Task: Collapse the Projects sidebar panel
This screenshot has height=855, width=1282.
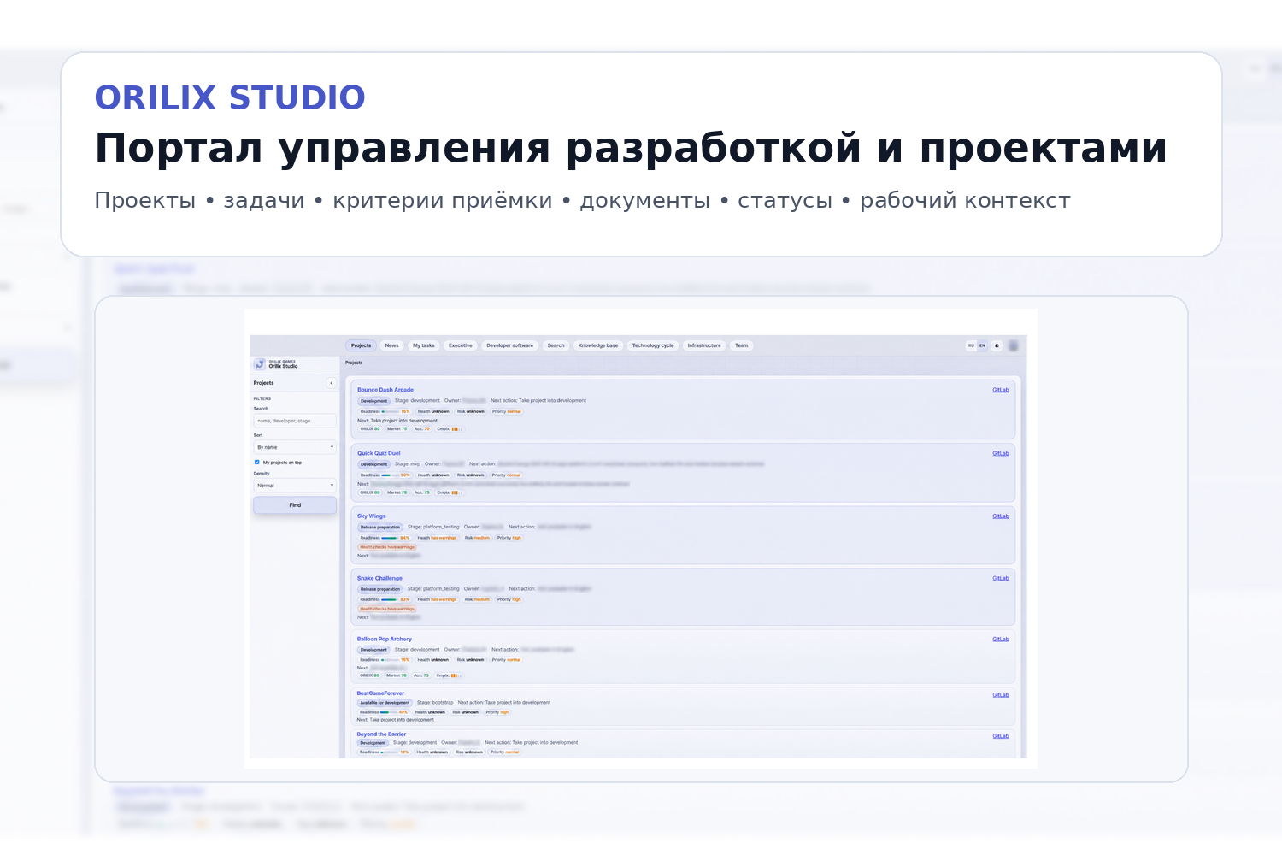Action: tap(332, 383)
